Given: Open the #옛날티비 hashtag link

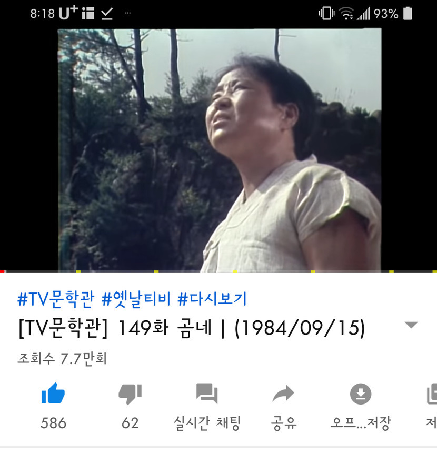Looking at the screenshot, I should (136, 298).
